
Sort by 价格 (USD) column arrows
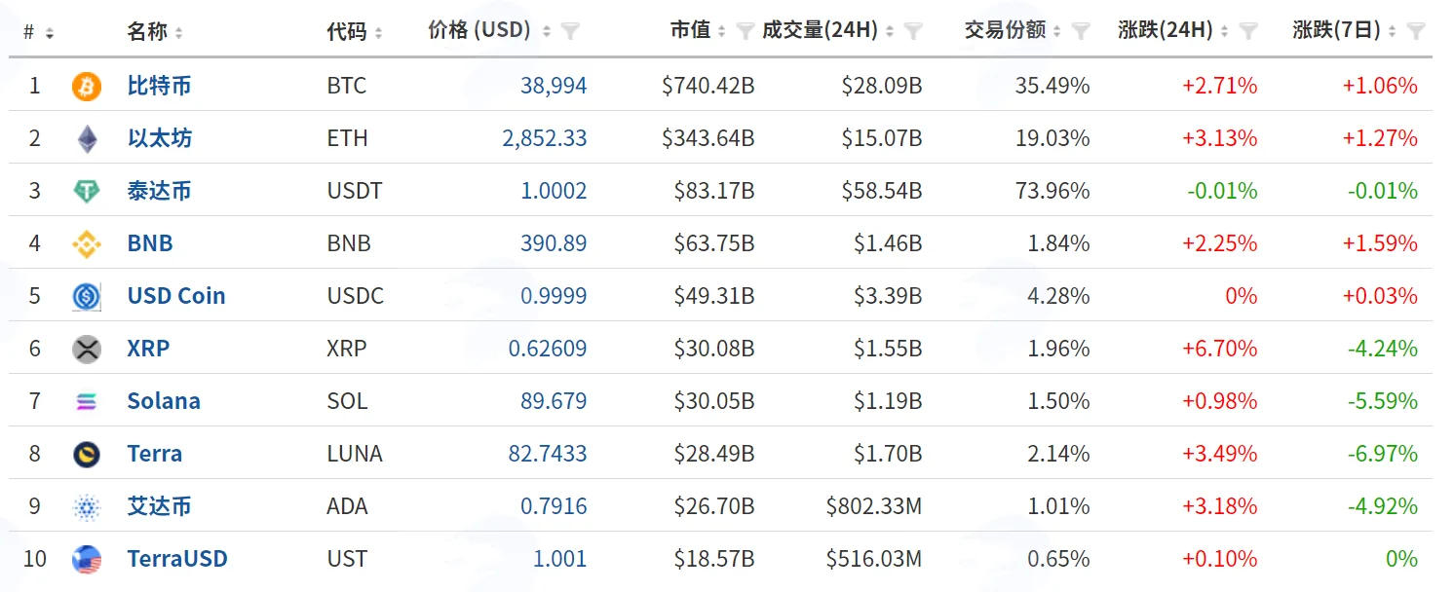point(547,32)
